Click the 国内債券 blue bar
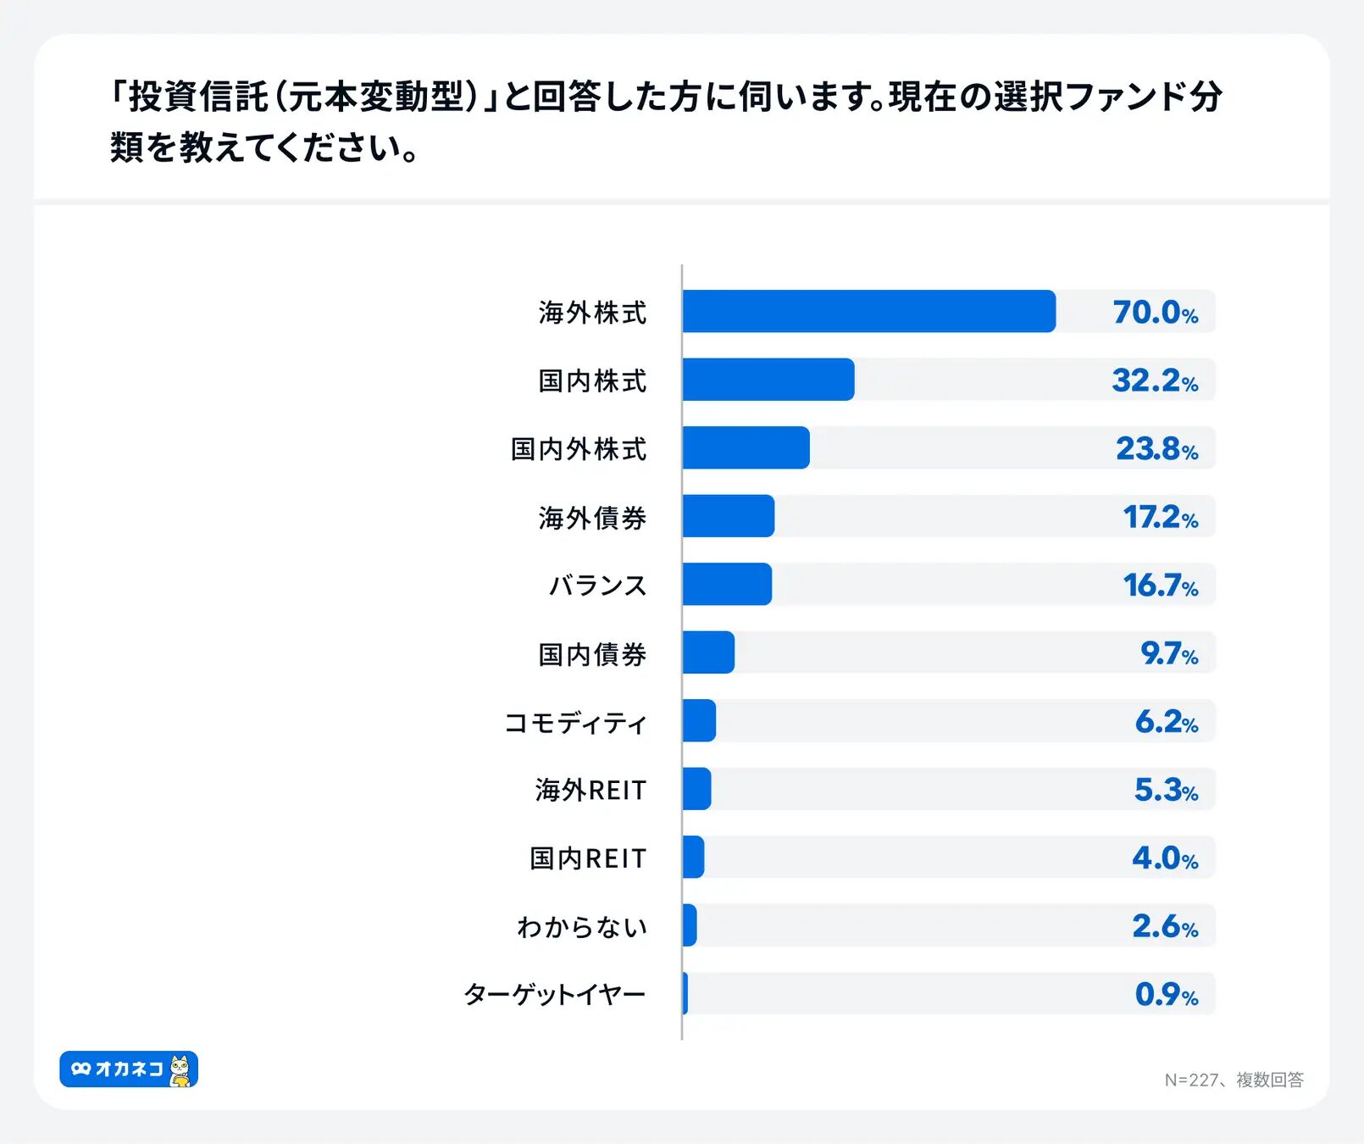1364x1144 pixels. point(708,653)
